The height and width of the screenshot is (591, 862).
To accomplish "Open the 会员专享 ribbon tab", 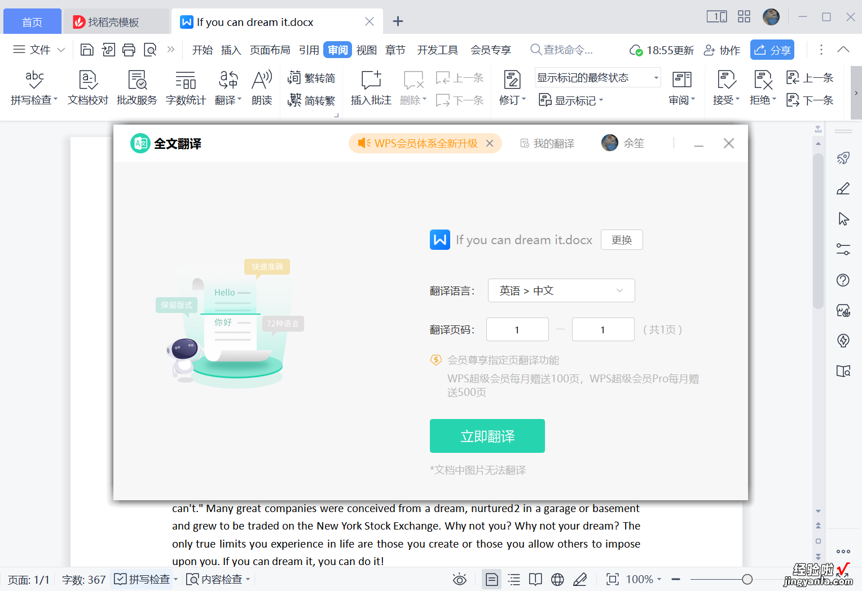I will (491, 50).
